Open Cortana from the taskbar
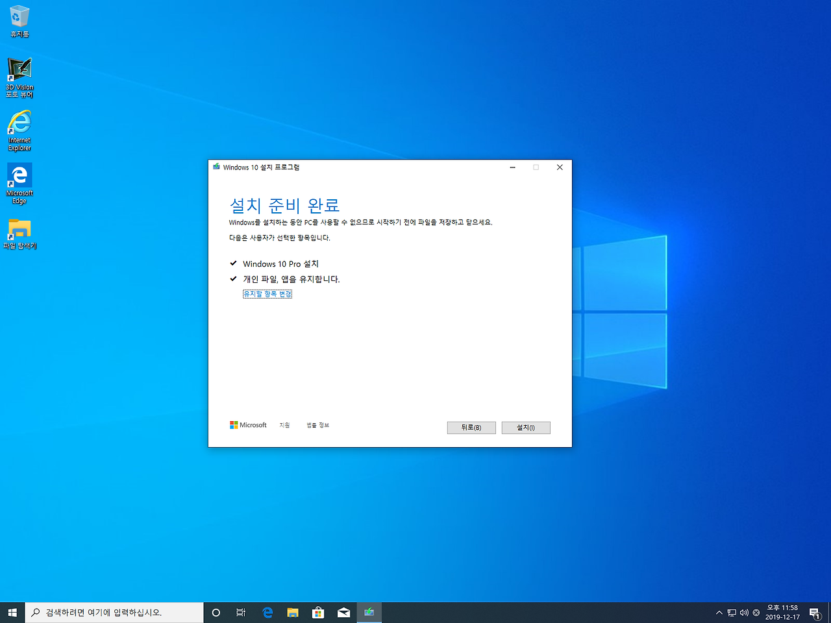Screen dimensions: 831x623 pos(216,613)
